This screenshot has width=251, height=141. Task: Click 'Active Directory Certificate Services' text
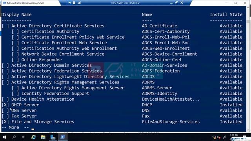[x=58, y=26]
